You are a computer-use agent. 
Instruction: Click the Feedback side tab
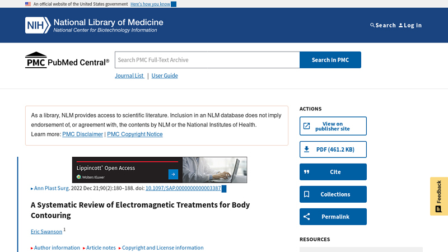[439, 197]
